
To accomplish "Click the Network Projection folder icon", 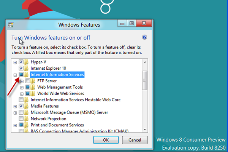I will (x=26, y=118).
